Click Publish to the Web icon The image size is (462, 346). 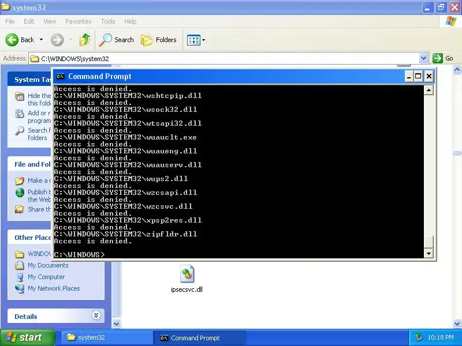point(20,193)
